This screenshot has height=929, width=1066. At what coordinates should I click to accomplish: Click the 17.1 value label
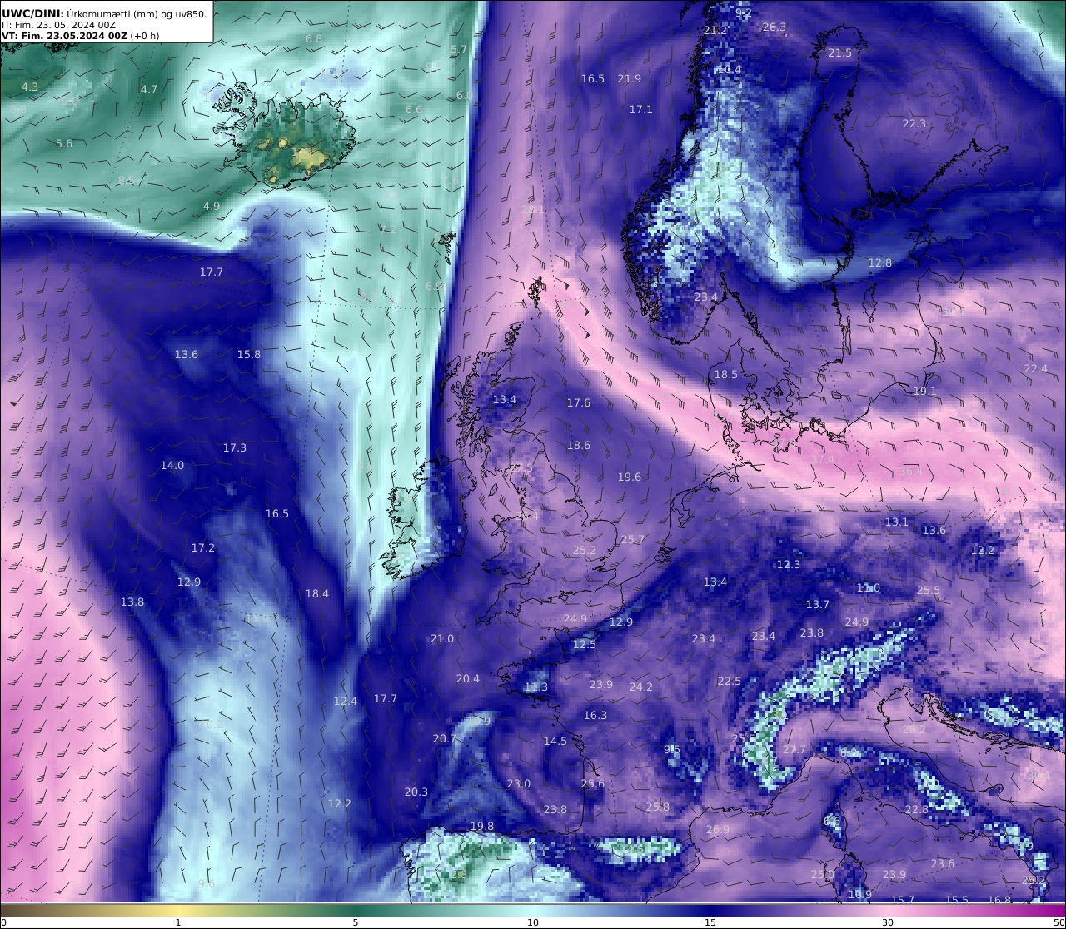(x=641, y=109)
